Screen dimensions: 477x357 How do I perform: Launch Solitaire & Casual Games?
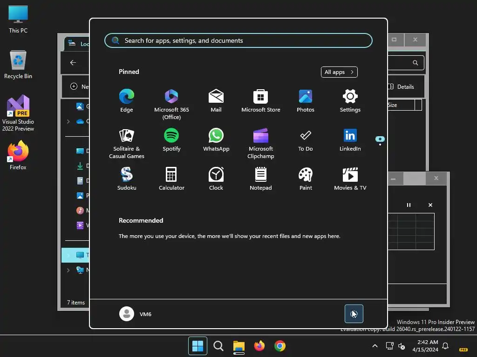click(127, 143)
